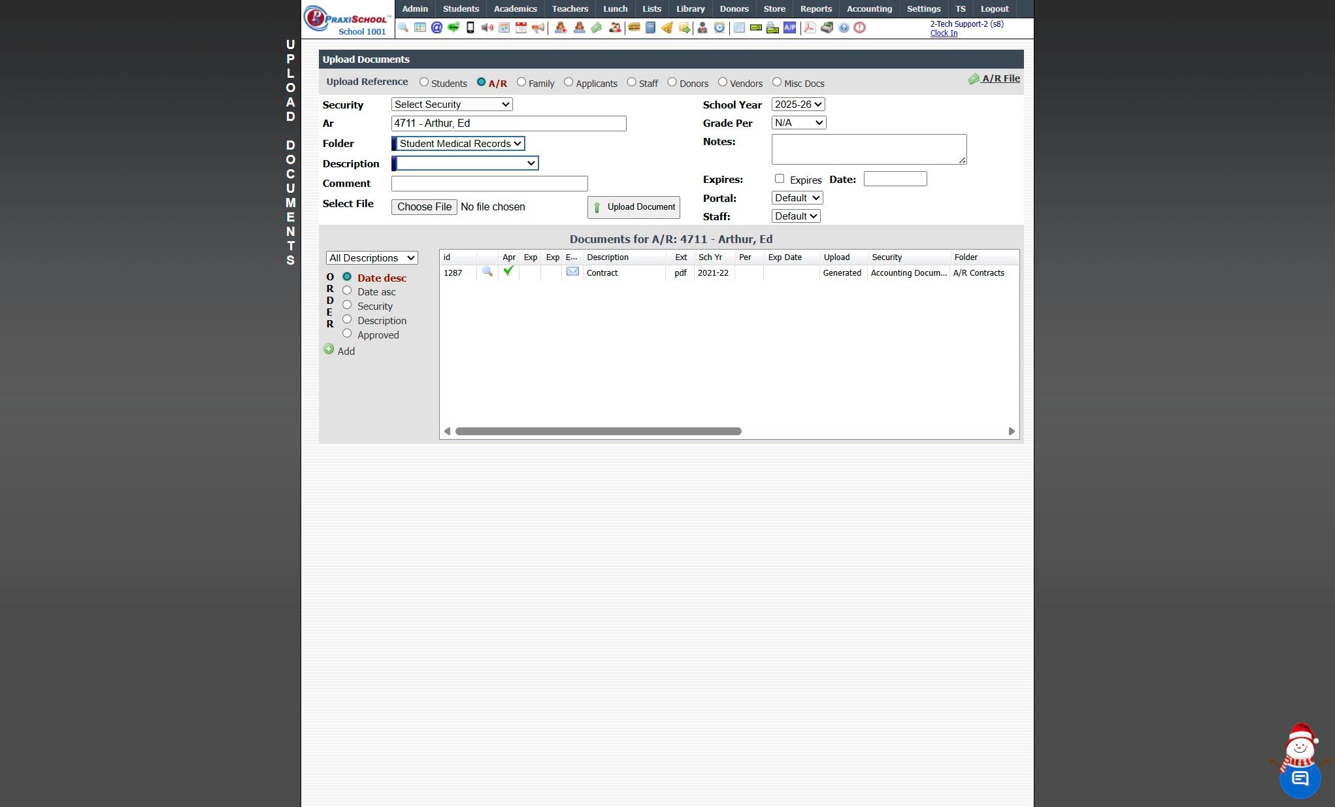Choose Date asc sort order

point(347,291)
